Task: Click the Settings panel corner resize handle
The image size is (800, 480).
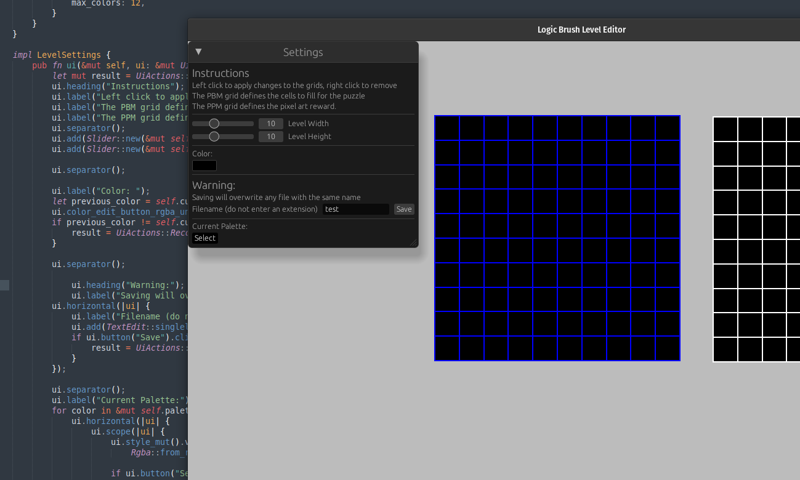Action: tap(413, 242)
